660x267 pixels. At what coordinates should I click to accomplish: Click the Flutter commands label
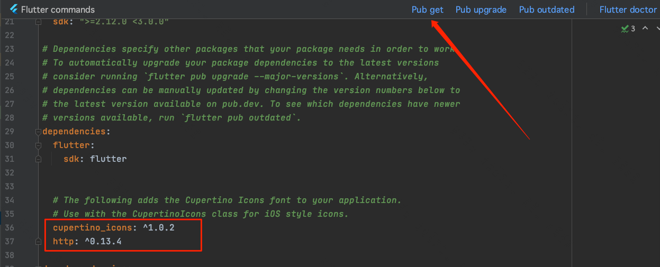58,10
